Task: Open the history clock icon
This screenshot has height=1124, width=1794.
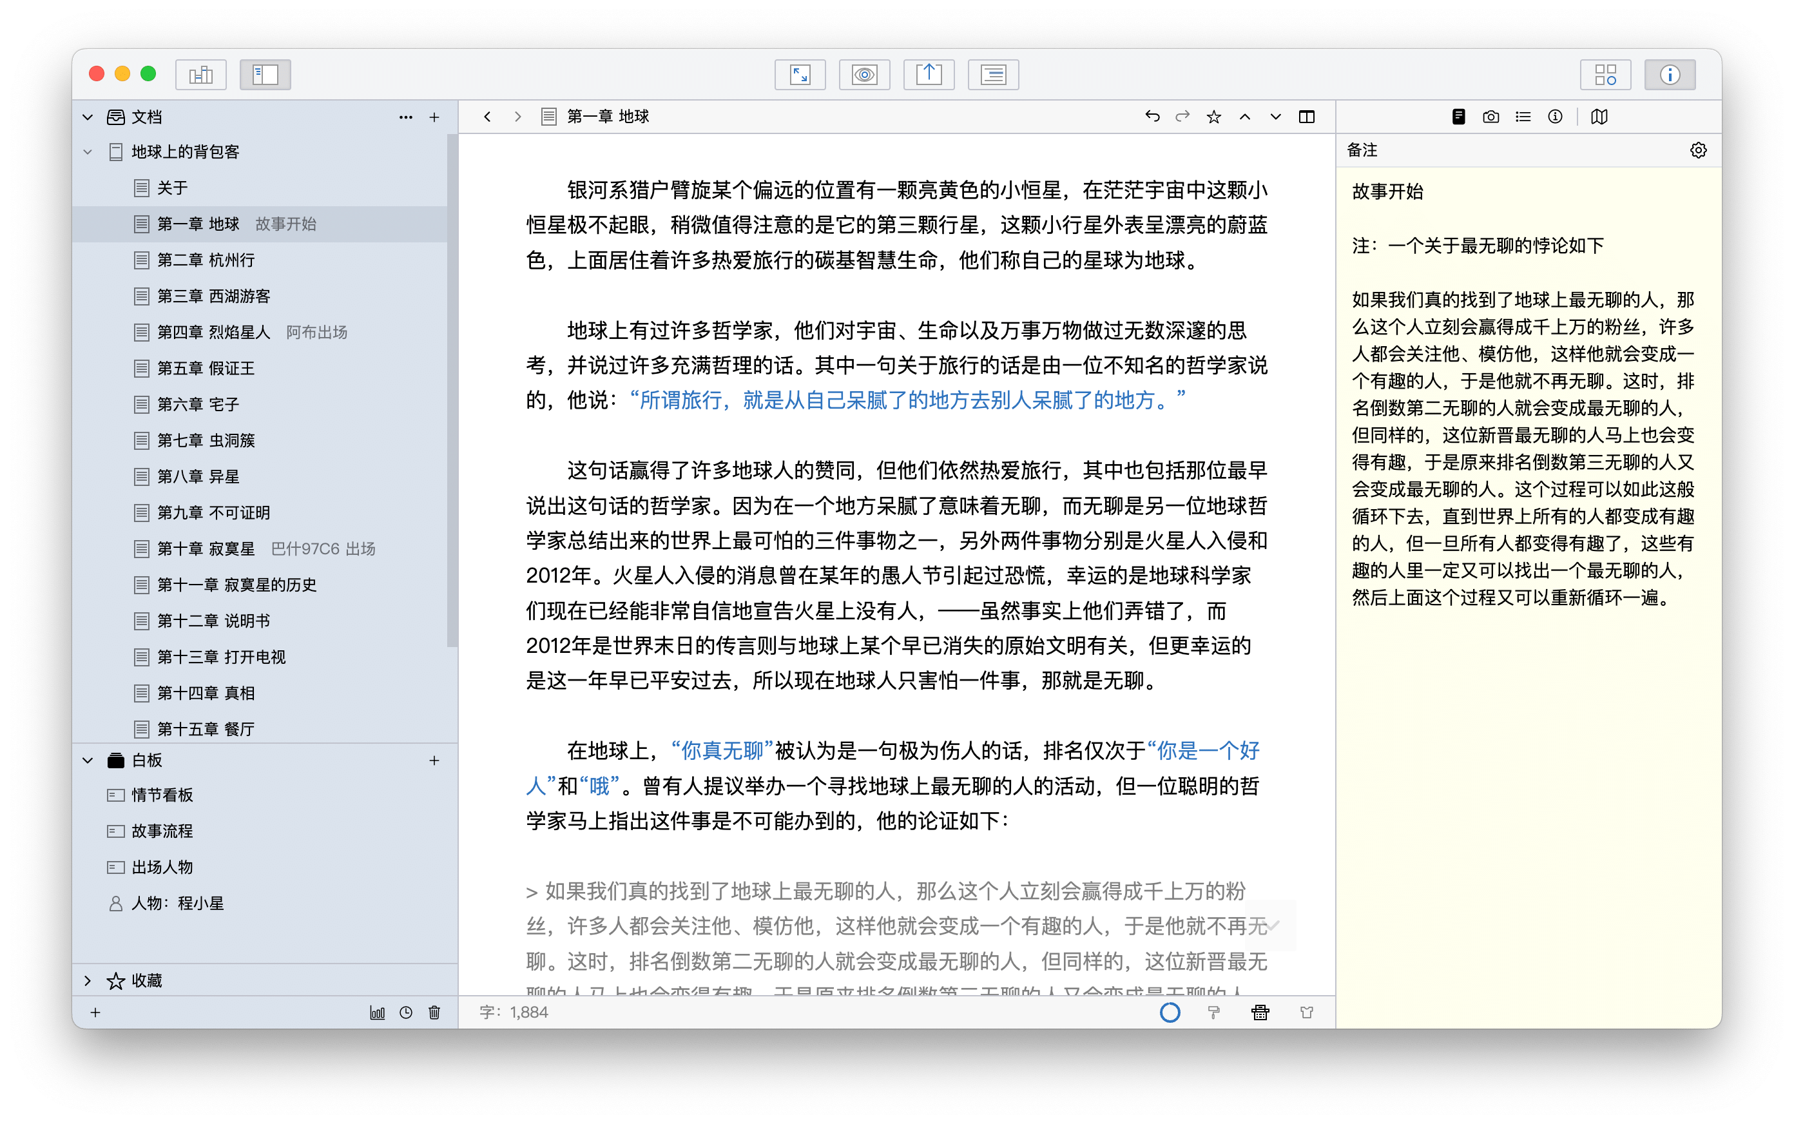Action: [406, 1012]
